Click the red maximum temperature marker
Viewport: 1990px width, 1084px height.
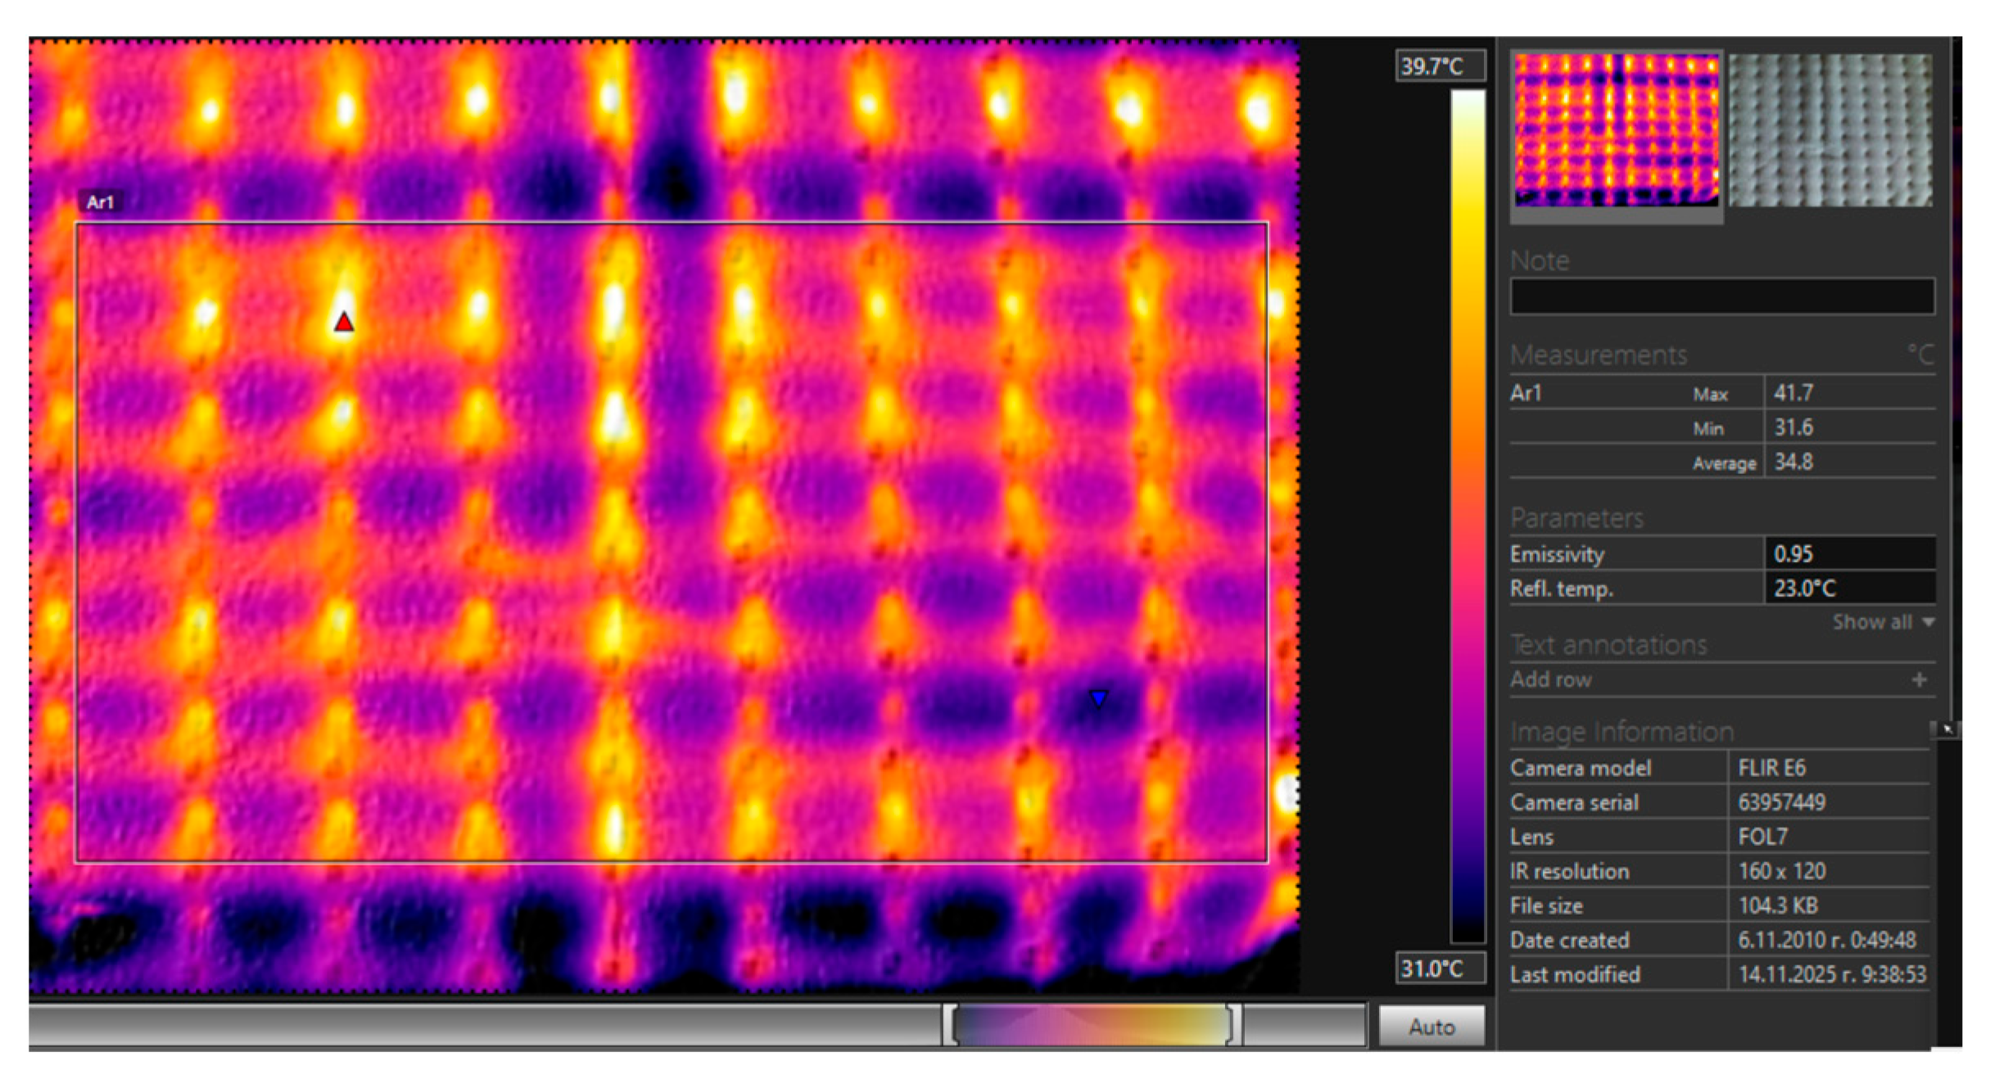344,323
